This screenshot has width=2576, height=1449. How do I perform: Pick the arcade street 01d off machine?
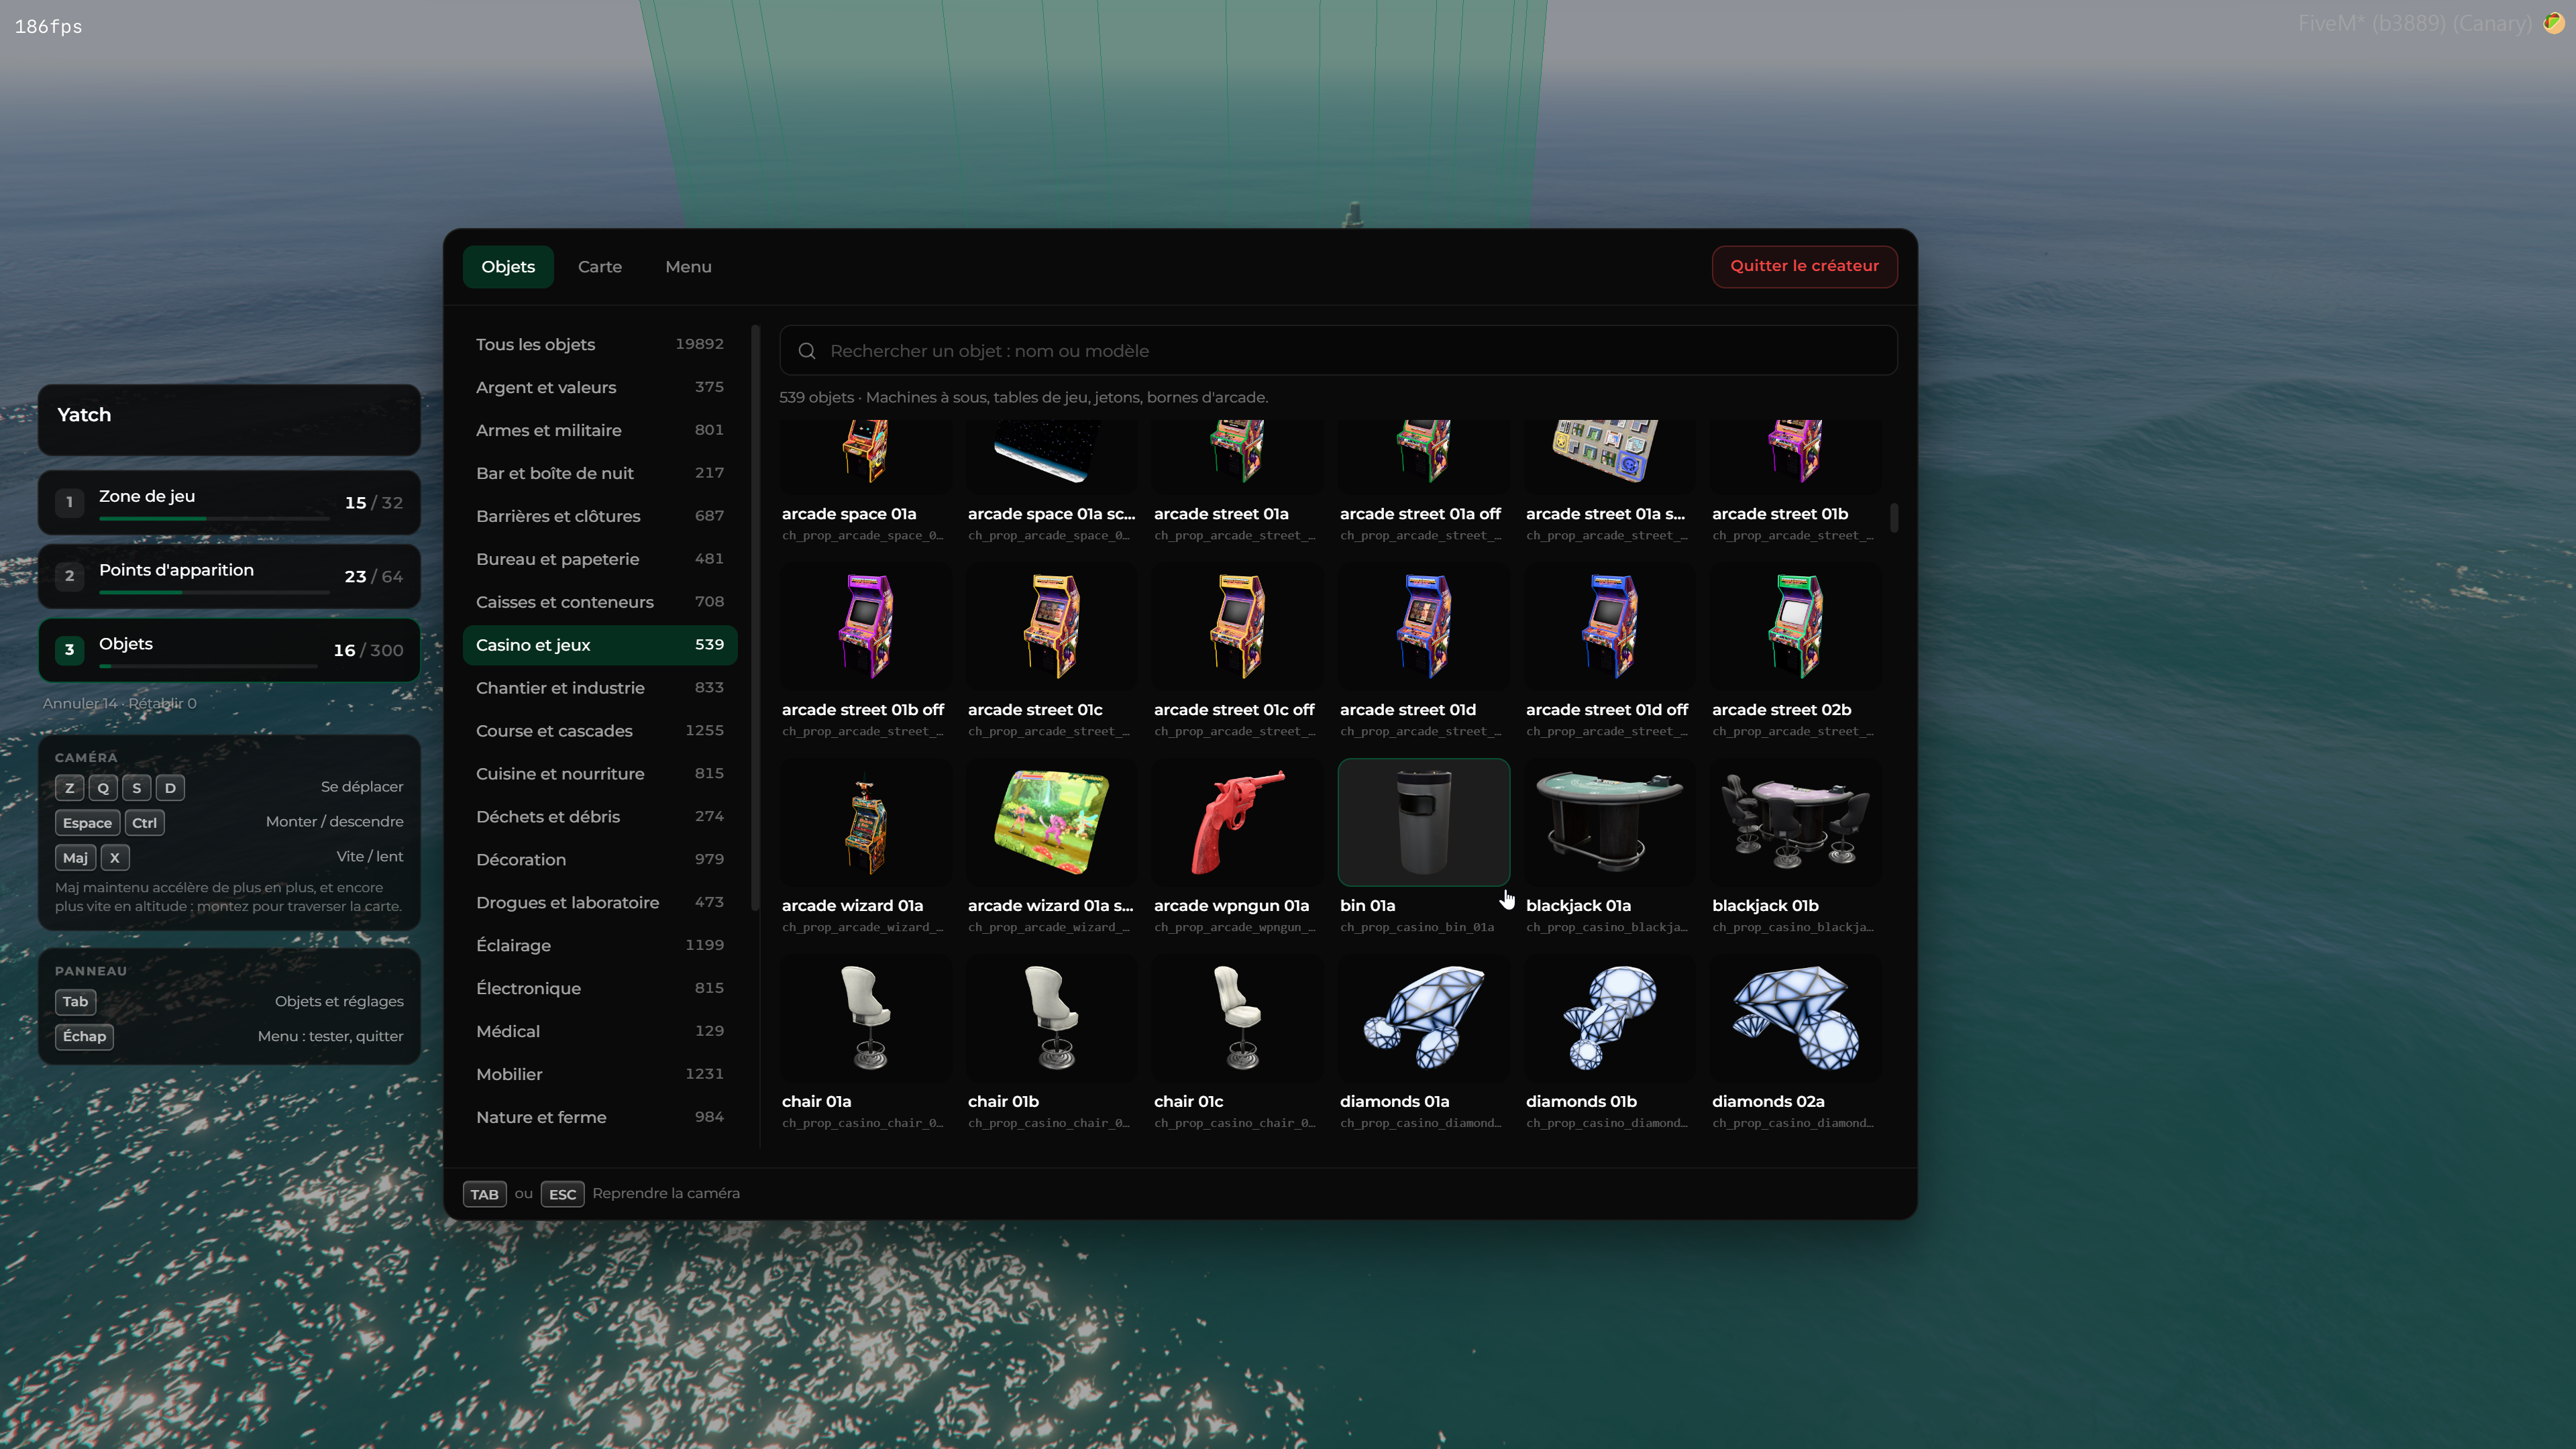click(x=1609, y=626)
